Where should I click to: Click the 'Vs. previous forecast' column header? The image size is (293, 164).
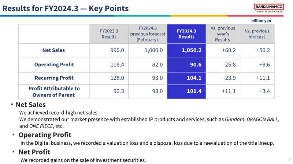(x=257, y=34)
